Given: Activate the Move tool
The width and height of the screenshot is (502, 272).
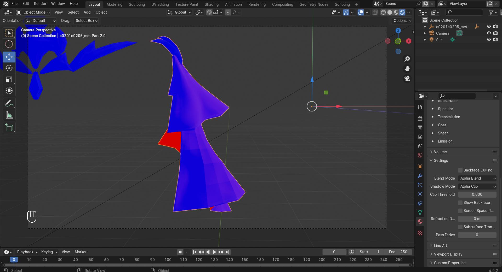Looking at the screenshot, I should click(9, 57).
